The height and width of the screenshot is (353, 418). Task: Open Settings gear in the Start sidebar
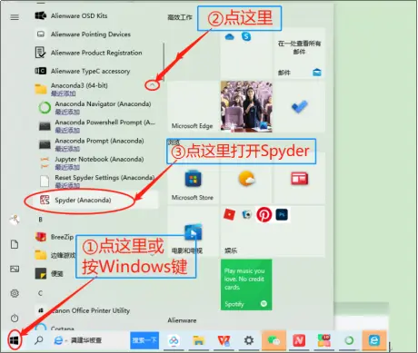15,293
